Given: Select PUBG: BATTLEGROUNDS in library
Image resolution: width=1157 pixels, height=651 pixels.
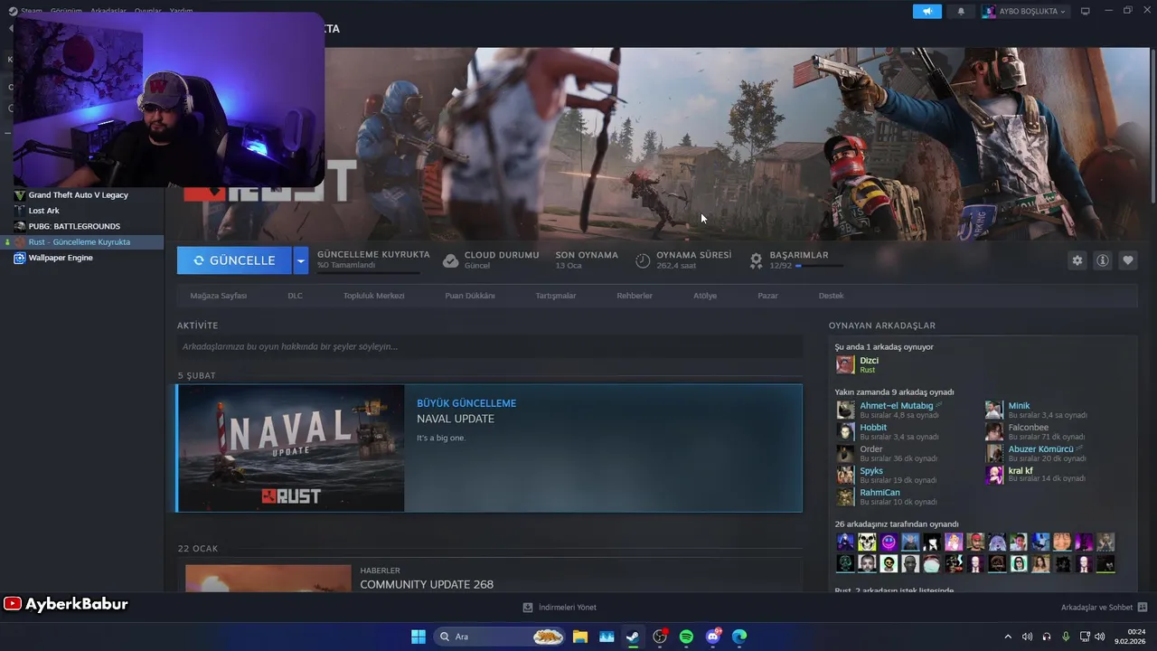Looking at the screenshot, I should point(74,226).
